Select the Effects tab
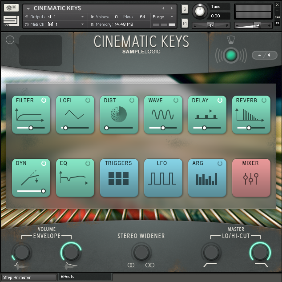Viewport: 282px width, 282px height. (x=85, y=277)
